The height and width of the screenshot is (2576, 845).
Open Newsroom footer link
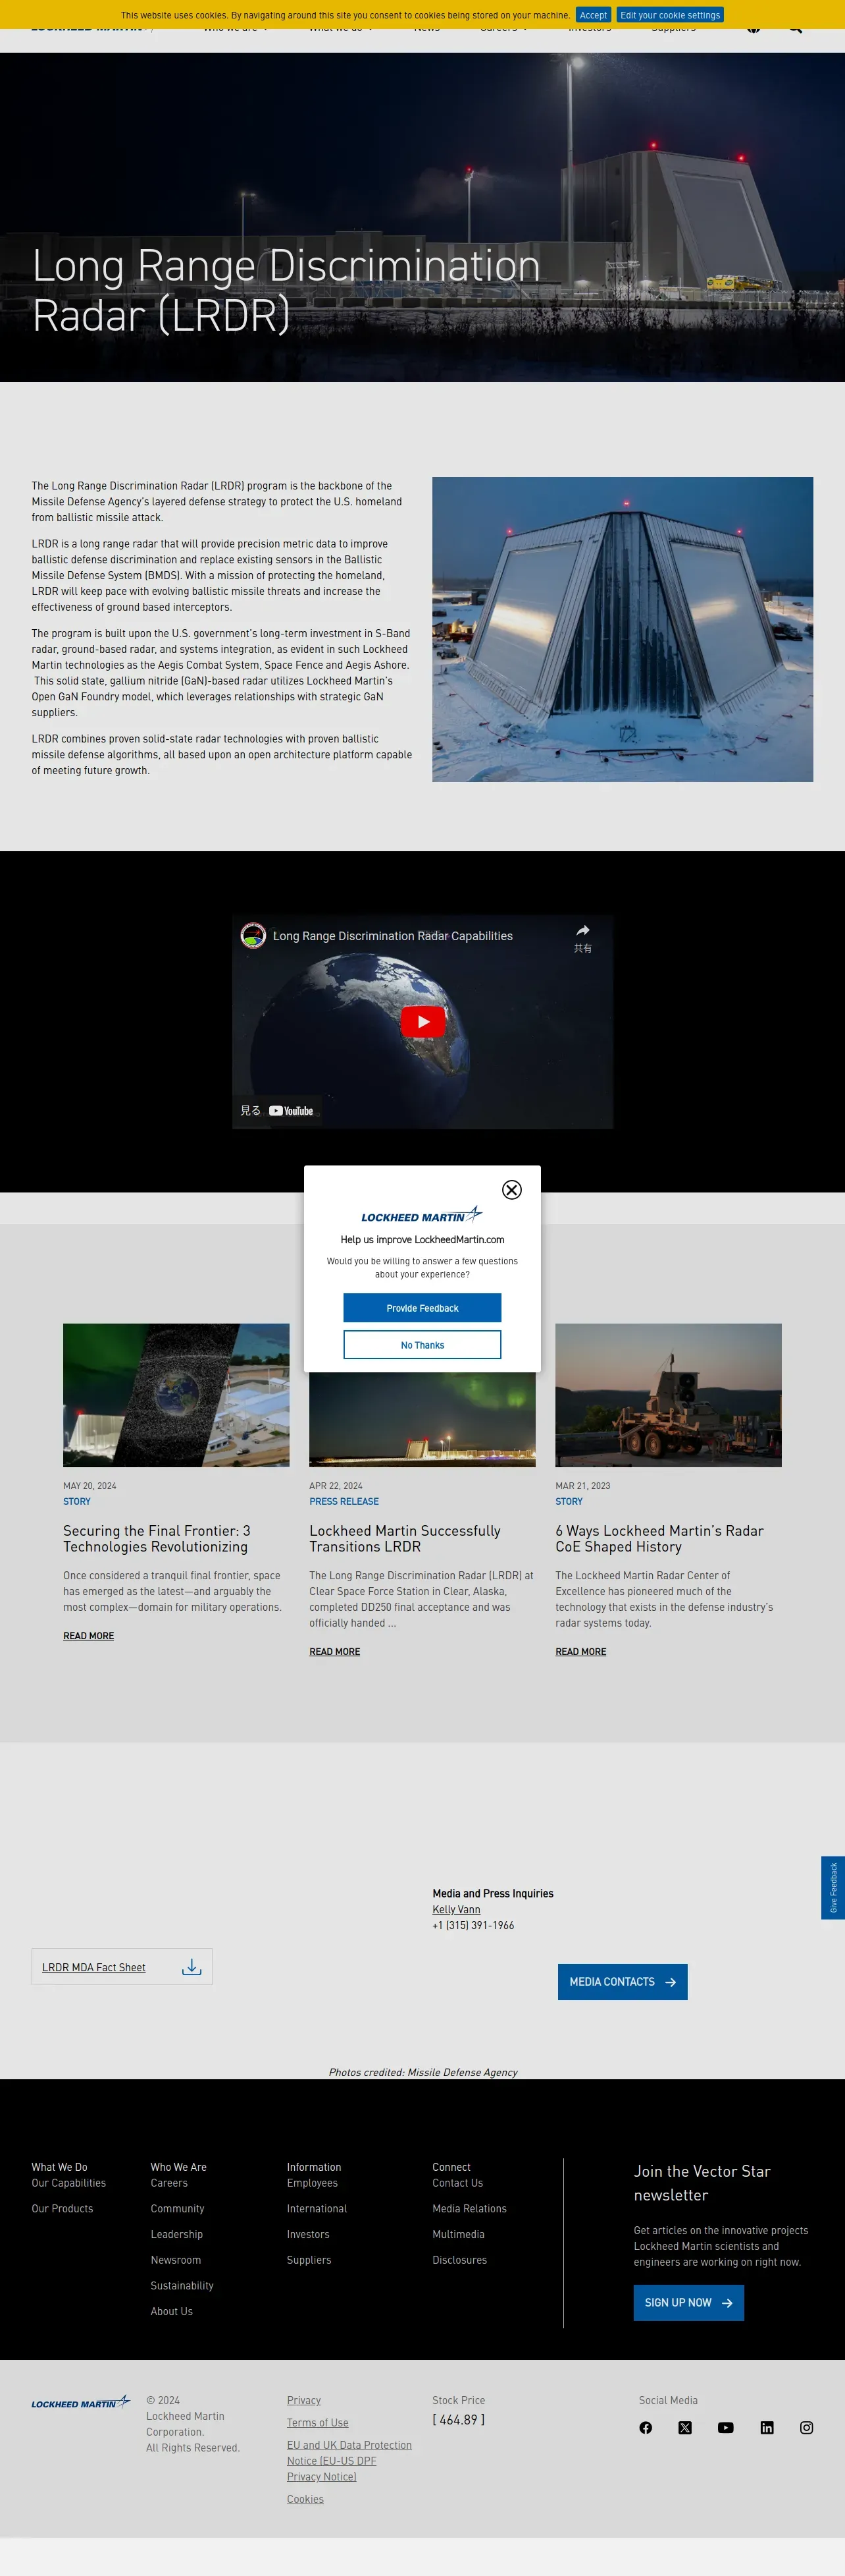[176, 2260]
